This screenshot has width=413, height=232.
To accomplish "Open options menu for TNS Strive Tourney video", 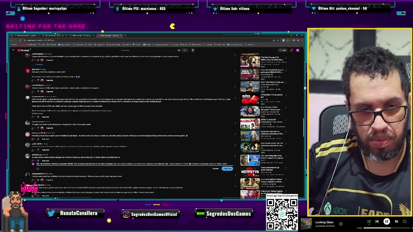I will [x=286, y=58].
